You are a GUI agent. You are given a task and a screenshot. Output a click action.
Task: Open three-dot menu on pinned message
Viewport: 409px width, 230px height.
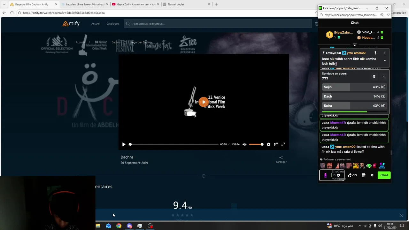click(x=385, y=53)
